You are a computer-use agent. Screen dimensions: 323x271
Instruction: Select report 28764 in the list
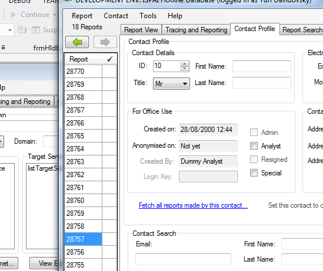[x=83, y=148]
